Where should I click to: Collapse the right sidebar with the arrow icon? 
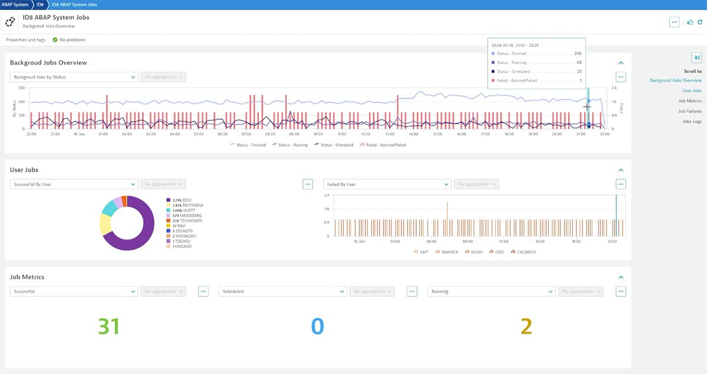pyautogui.click(x=697, y=58)
